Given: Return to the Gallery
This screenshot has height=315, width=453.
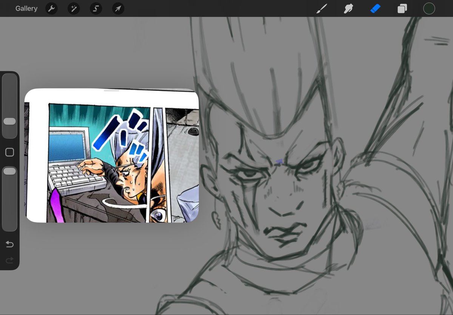Looking at the screenshot, I should pos(26,8).
